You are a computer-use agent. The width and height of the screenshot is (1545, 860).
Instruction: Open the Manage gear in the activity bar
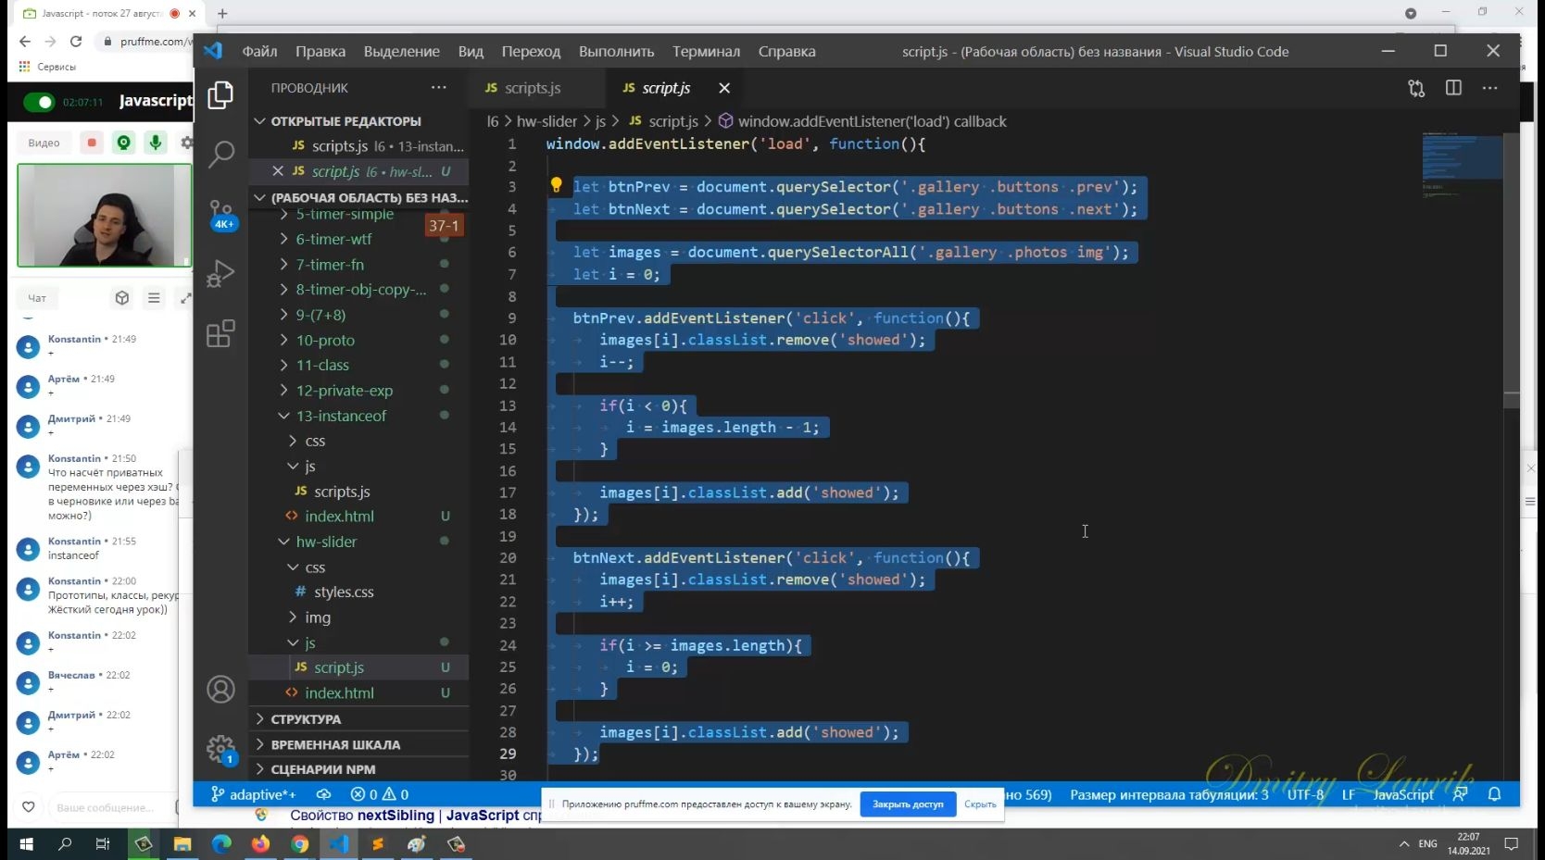220,749
